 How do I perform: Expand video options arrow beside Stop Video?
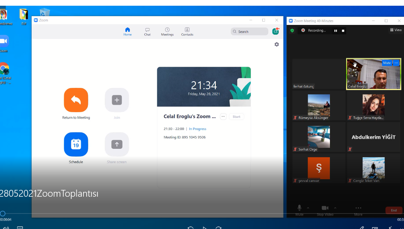[335, 208]
